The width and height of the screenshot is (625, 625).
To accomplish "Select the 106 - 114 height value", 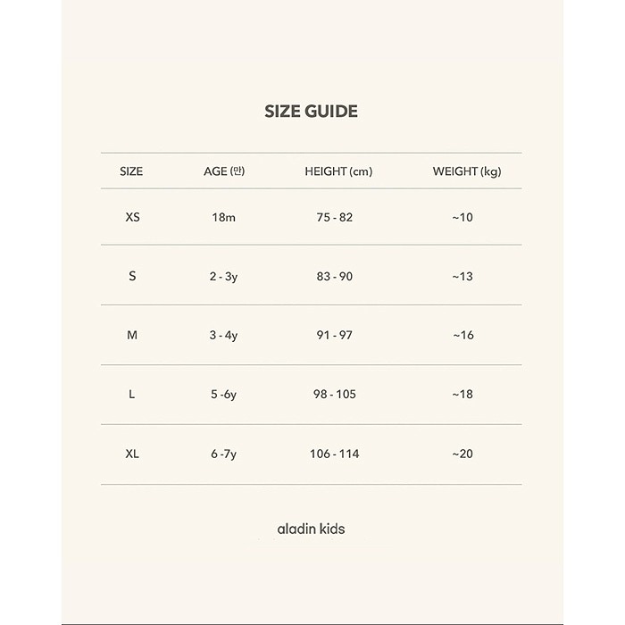I will pyautogui.click(x=335, y=454).
